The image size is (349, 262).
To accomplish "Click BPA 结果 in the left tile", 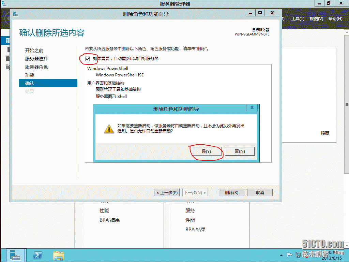I will tap(110, 220).
